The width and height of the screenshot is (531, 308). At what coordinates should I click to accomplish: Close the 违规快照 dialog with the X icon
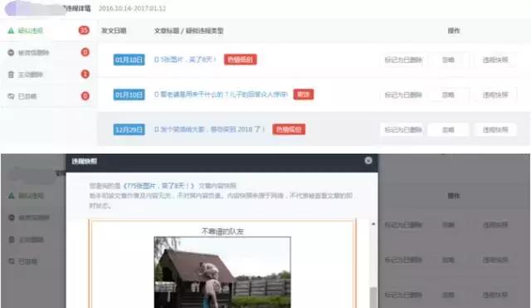pyautogui.click(x=368, y=160)
